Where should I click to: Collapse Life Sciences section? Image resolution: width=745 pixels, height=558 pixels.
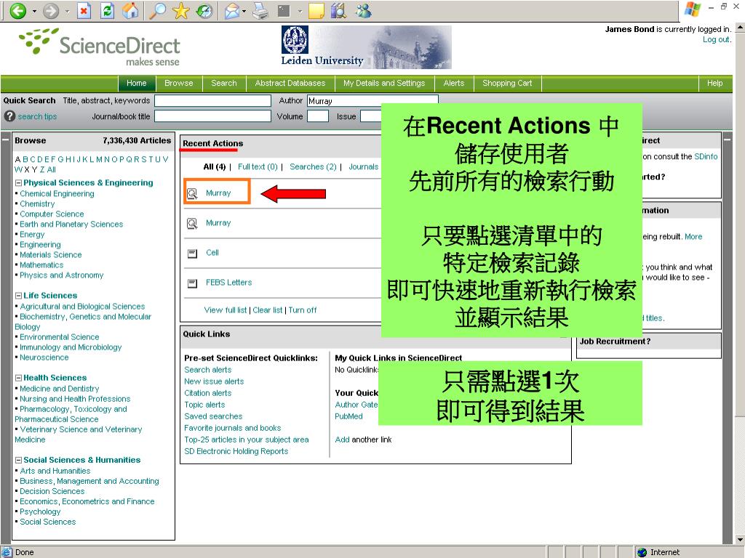click(18, 296)
